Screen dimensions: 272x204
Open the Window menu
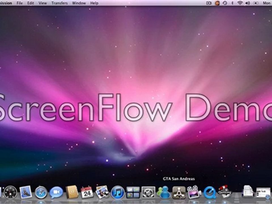(79, 3)
